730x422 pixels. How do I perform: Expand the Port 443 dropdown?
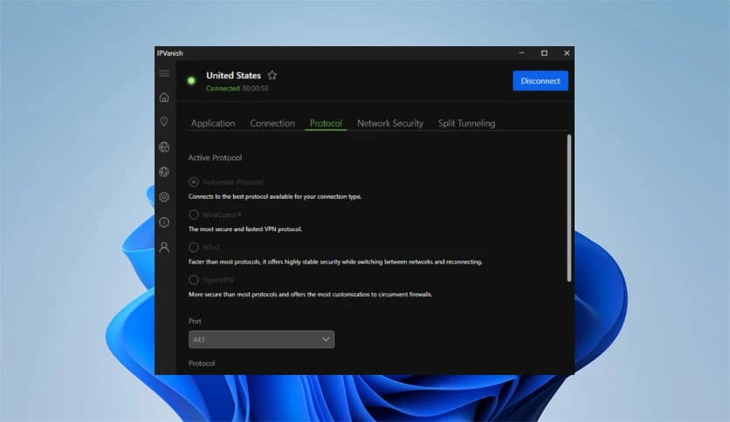[261, 339]
